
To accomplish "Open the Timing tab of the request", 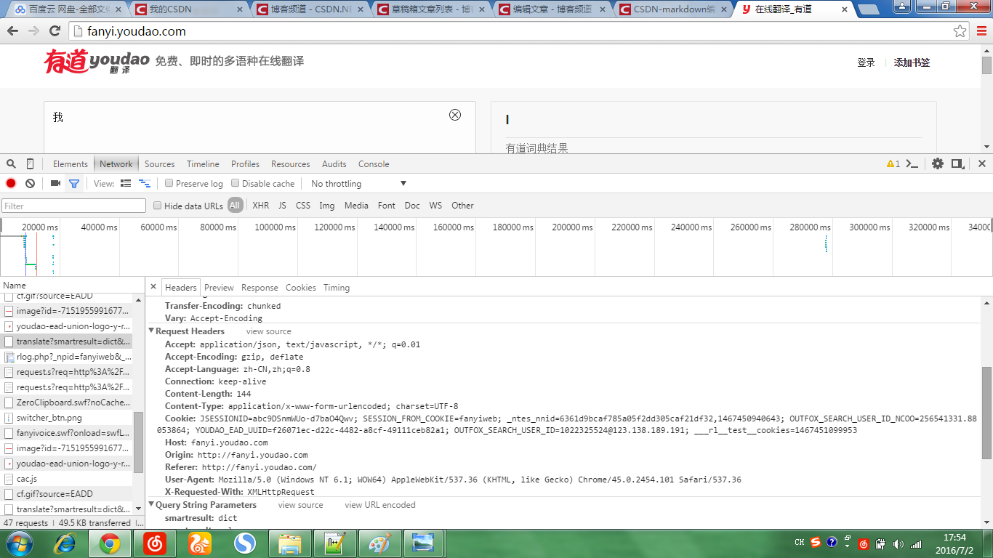I will click(x=337, y=288).
